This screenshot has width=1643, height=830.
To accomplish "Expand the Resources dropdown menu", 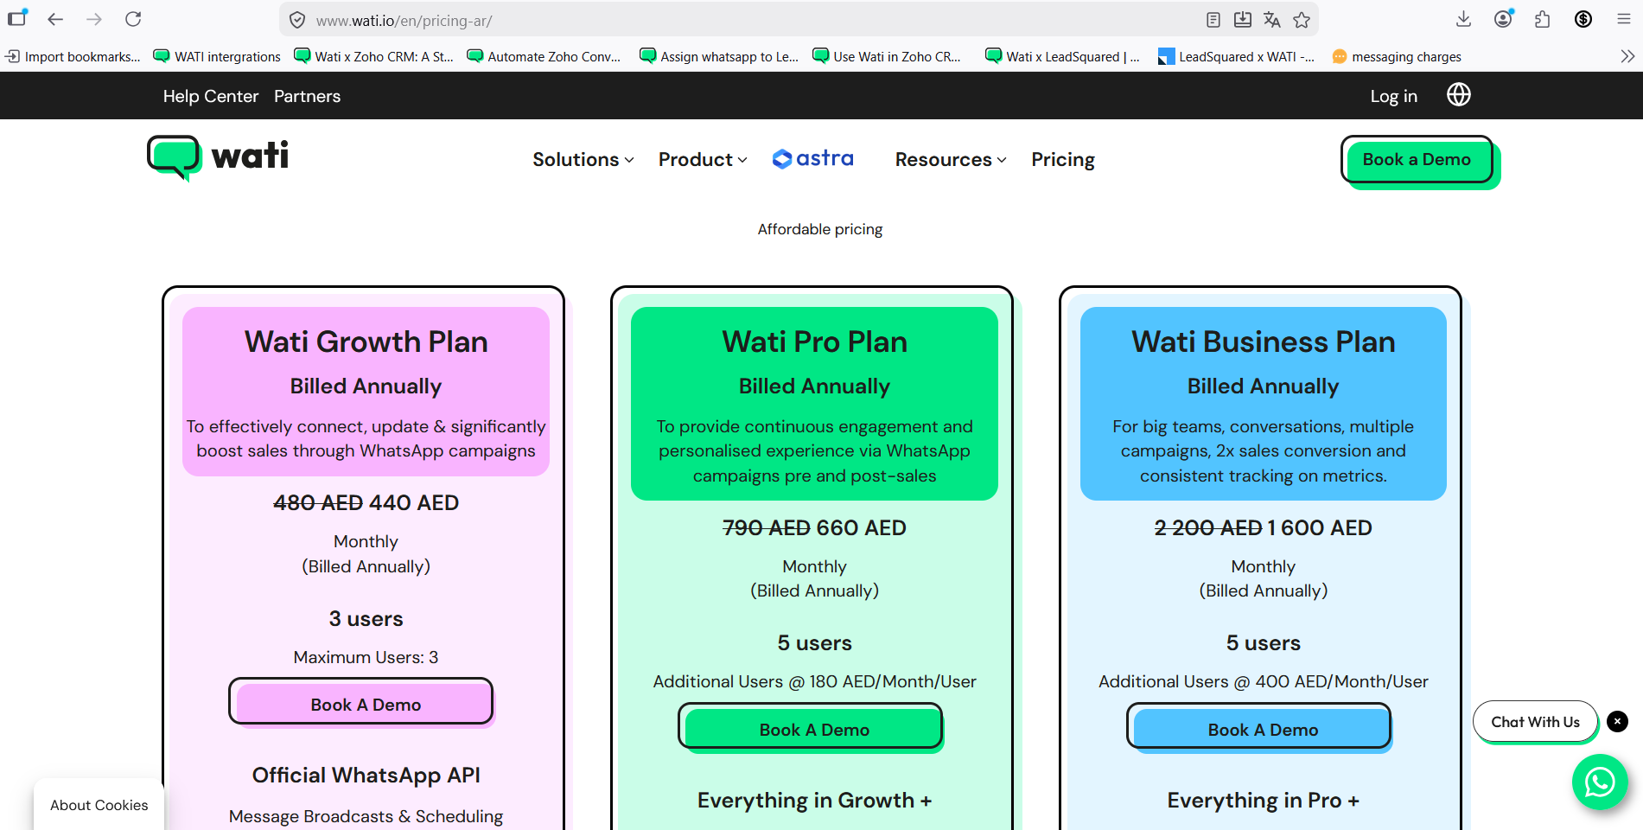I will click(x=951, y=160).
